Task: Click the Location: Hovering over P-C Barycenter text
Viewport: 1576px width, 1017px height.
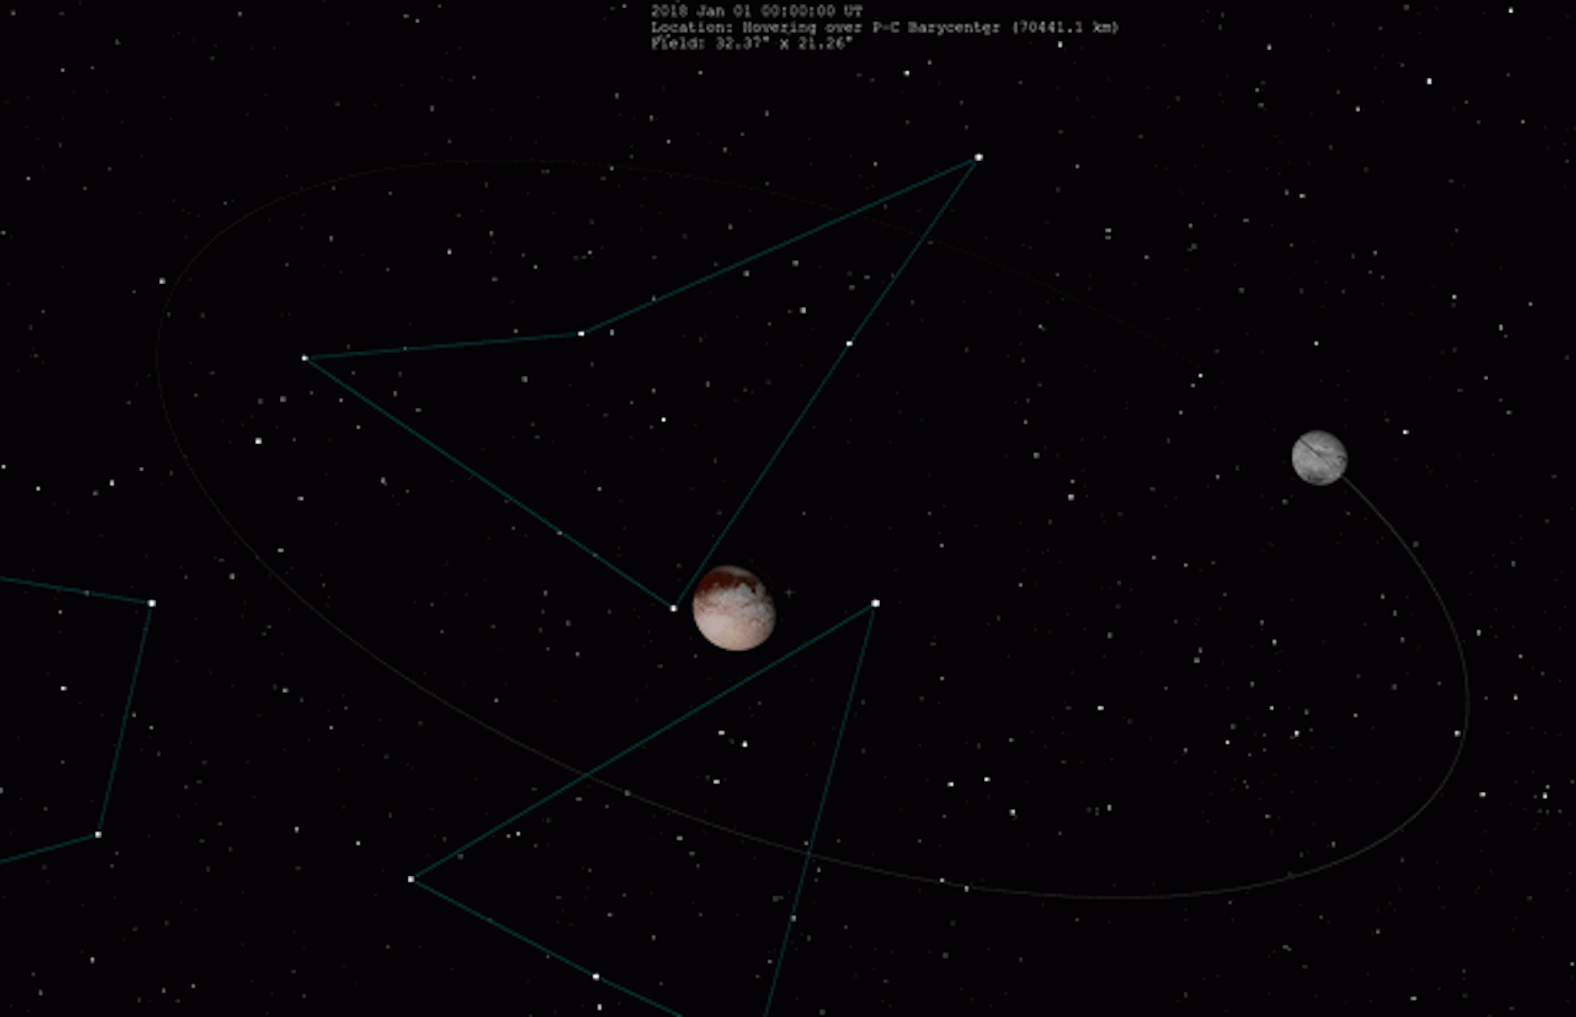Action: pyautogui.click(x=829, y=27)
